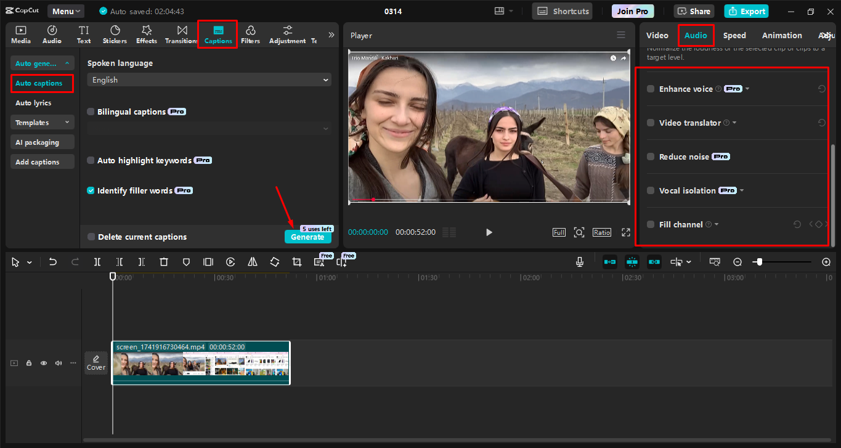
Task: Click the Undo icon above the timeline
Action: tap(52, 262)
